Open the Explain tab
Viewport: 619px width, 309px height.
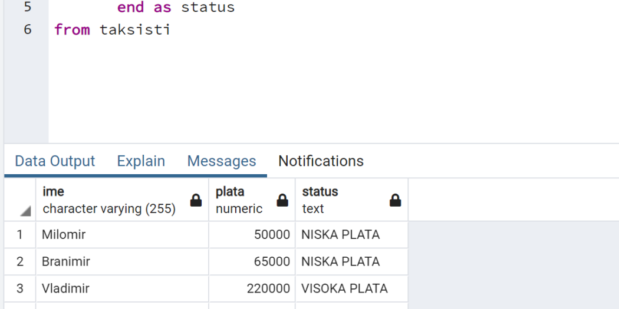coord(141,161)
